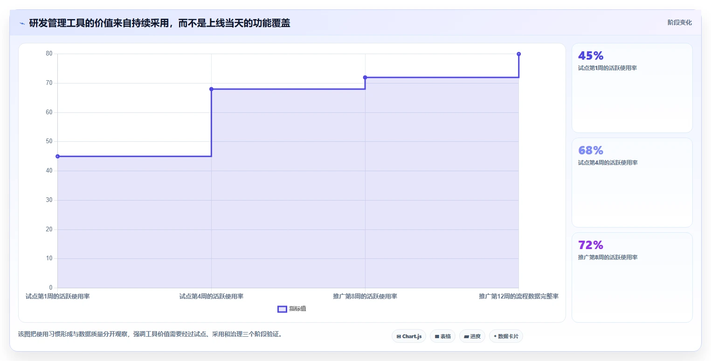The image size is (711, 361).
Task: Click card caption 试点第1周的活跃使用率 under 45%
Action: [607, 68]
